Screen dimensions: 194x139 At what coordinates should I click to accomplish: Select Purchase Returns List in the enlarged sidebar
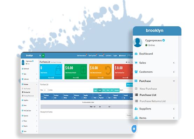click(152, 101)
